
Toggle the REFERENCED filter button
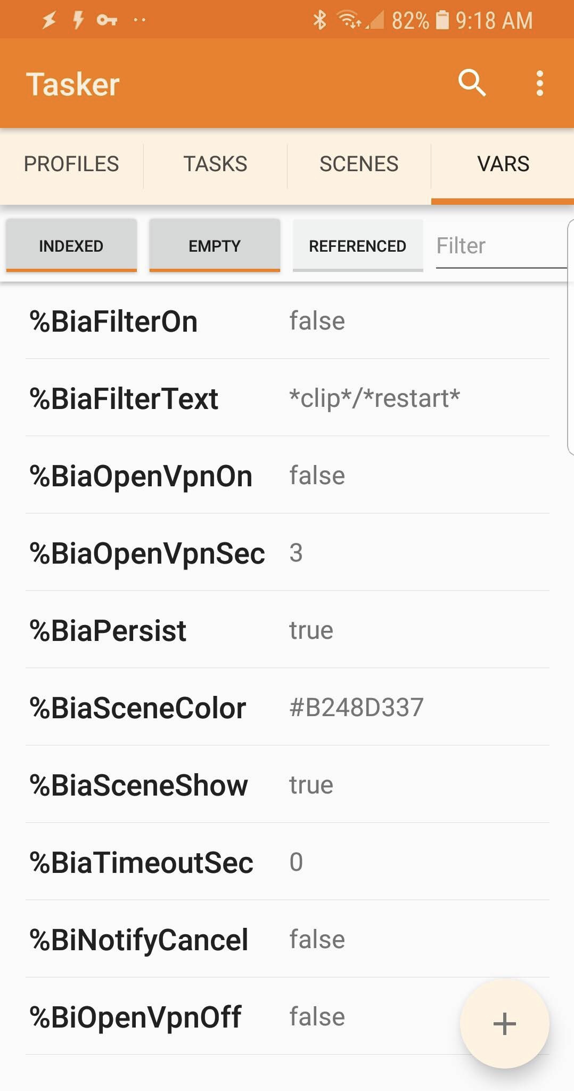[x=358, y=246]
